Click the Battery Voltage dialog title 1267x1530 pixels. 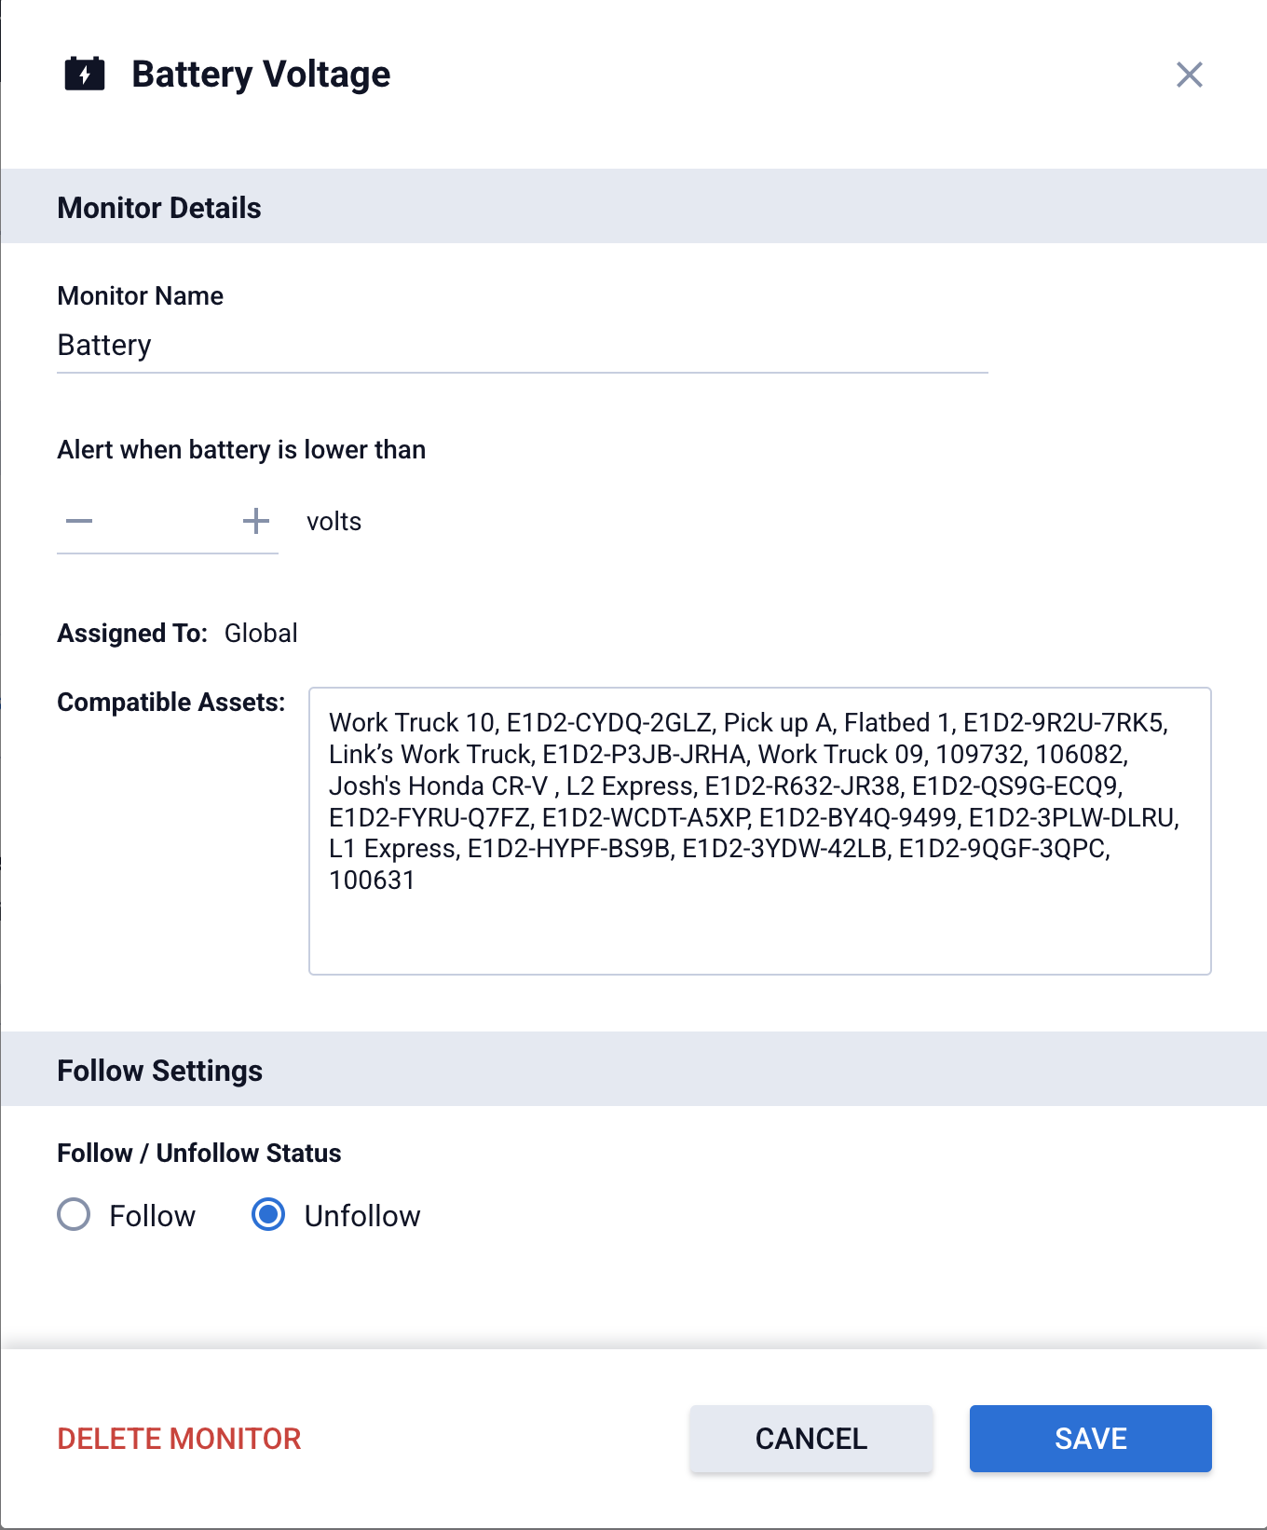(261, 75)
